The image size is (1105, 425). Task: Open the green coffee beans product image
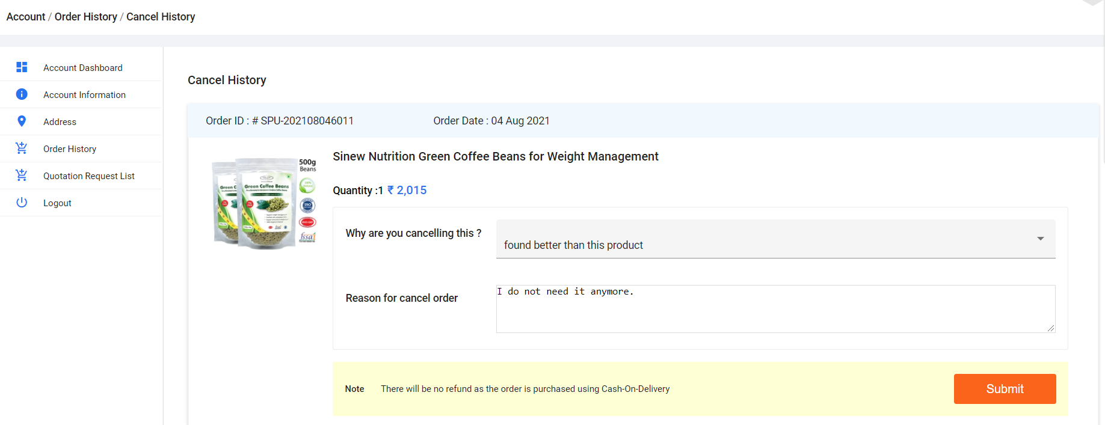(265, 203)
